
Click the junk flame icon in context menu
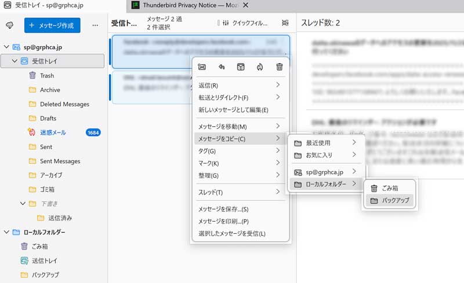pos(260,67)
